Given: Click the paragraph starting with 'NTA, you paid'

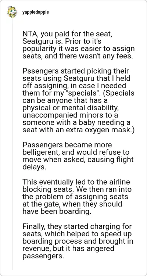Looking at the screenshot, I should pos(78,45).
